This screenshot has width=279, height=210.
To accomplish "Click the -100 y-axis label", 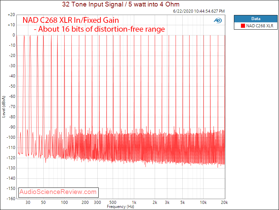I will point(11,137).
